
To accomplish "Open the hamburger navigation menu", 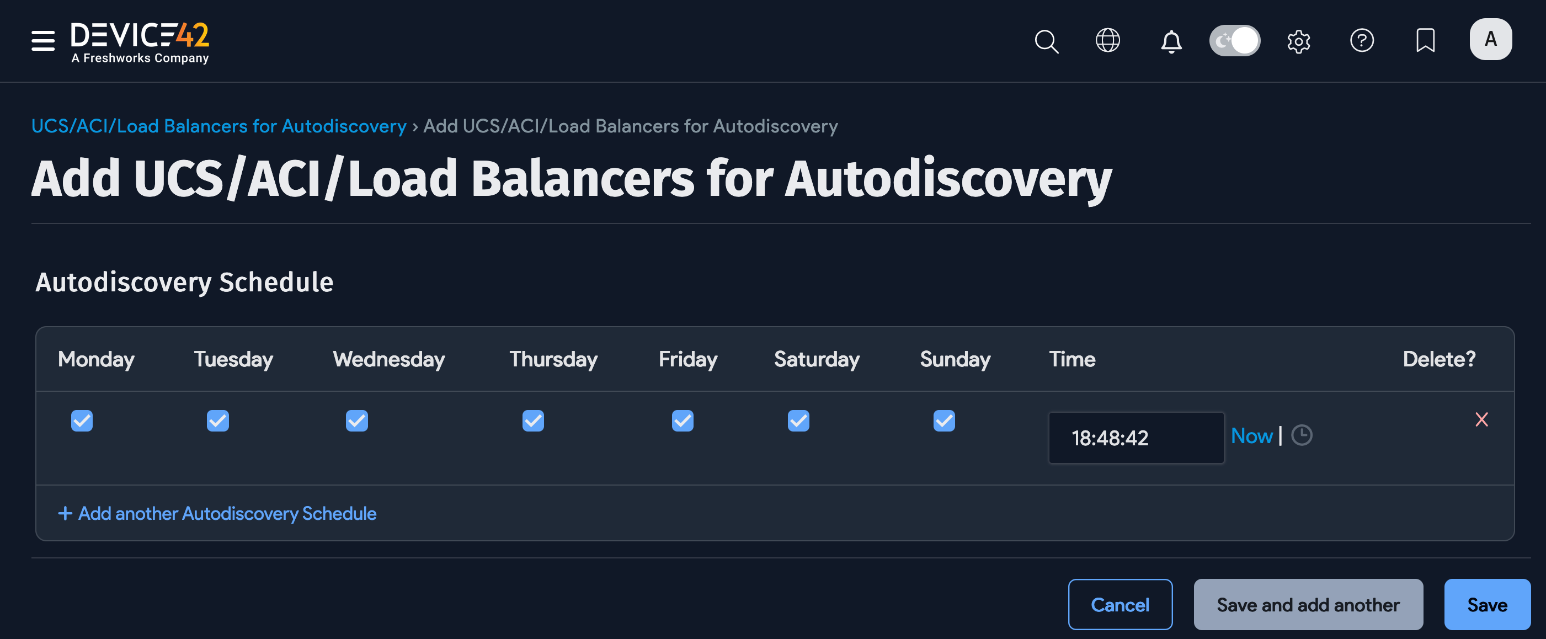I will [x=42, y=41].
